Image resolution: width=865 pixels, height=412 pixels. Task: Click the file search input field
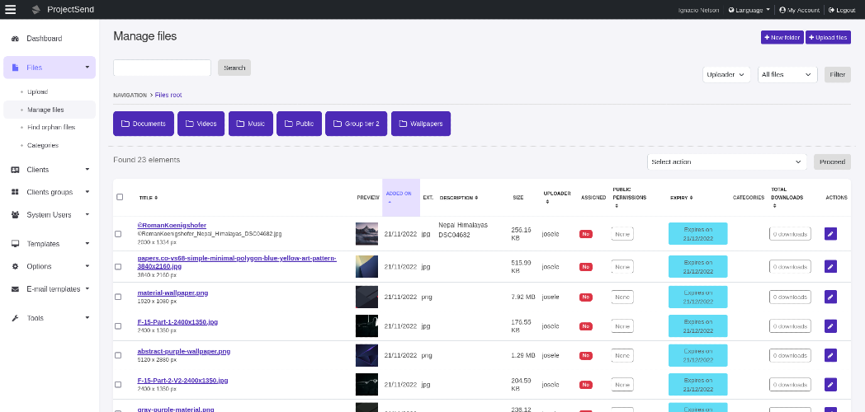click(x=162, y=68)
